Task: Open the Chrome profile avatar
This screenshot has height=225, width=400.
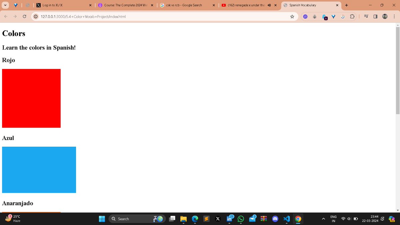Action: click(x=385, y=16)
